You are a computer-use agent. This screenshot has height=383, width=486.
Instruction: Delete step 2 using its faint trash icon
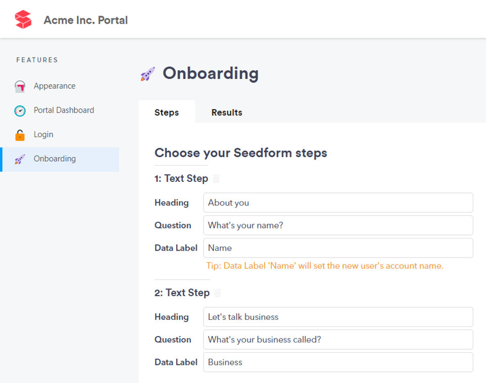218,293
